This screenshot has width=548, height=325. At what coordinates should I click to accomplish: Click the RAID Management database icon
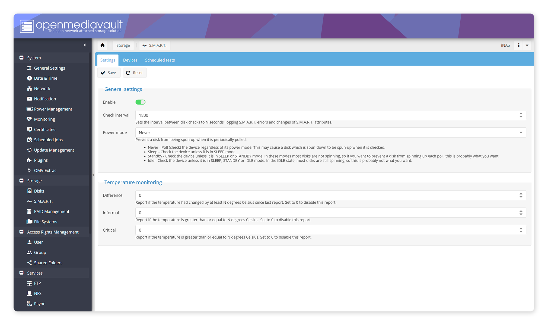29,212
